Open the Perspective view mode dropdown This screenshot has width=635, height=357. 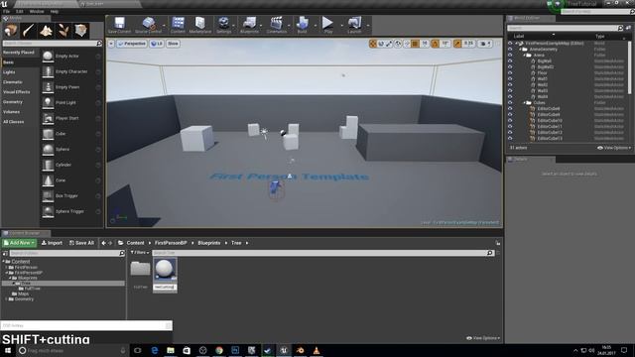pyautogui.click(x=131, y=44)
